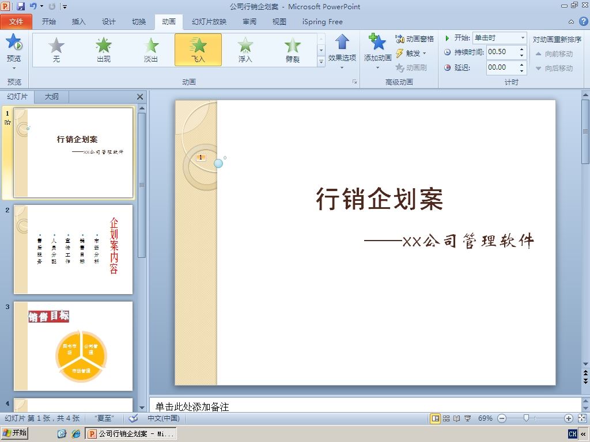Image resolution: width=590 pixels, height=442 pixels.
Task: Click the animation order tag 1 on slide
Action: (x=201, y=157)
